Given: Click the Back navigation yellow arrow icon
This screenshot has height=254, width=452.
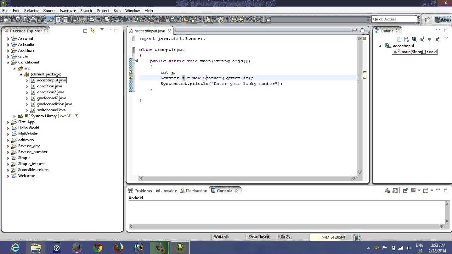Looking at the screenshot, I should coord(242,19).
